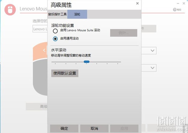
Task: Enable Lenovo Mouse Suite scrolling radio option
Action: tap(55, 31)
